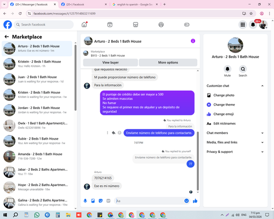The image size is (274, 219).
Task: Open the Kristen 2 Beds 1 Bath conversation
Action: click(x=37, y=95)
